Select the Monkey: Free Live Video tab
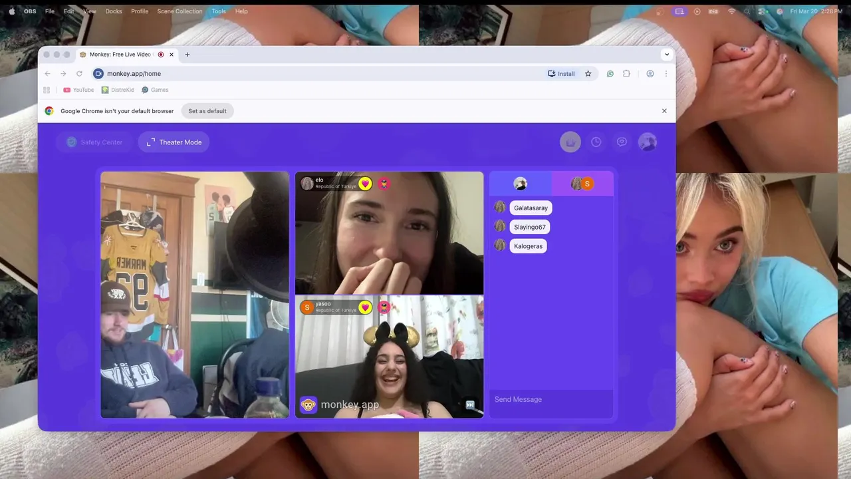Screen dimensions: 851x479 (126, 55)
